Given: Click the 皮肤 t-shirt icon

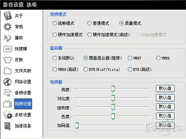Looking at the screenshot, I should 7,60.
